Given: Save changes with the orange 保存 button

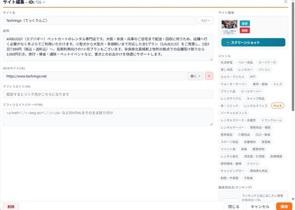Looking at the screenshot, I should pos(284,206).
